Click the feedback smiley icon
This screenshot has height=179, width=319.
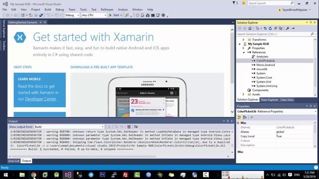click(244, 3)
